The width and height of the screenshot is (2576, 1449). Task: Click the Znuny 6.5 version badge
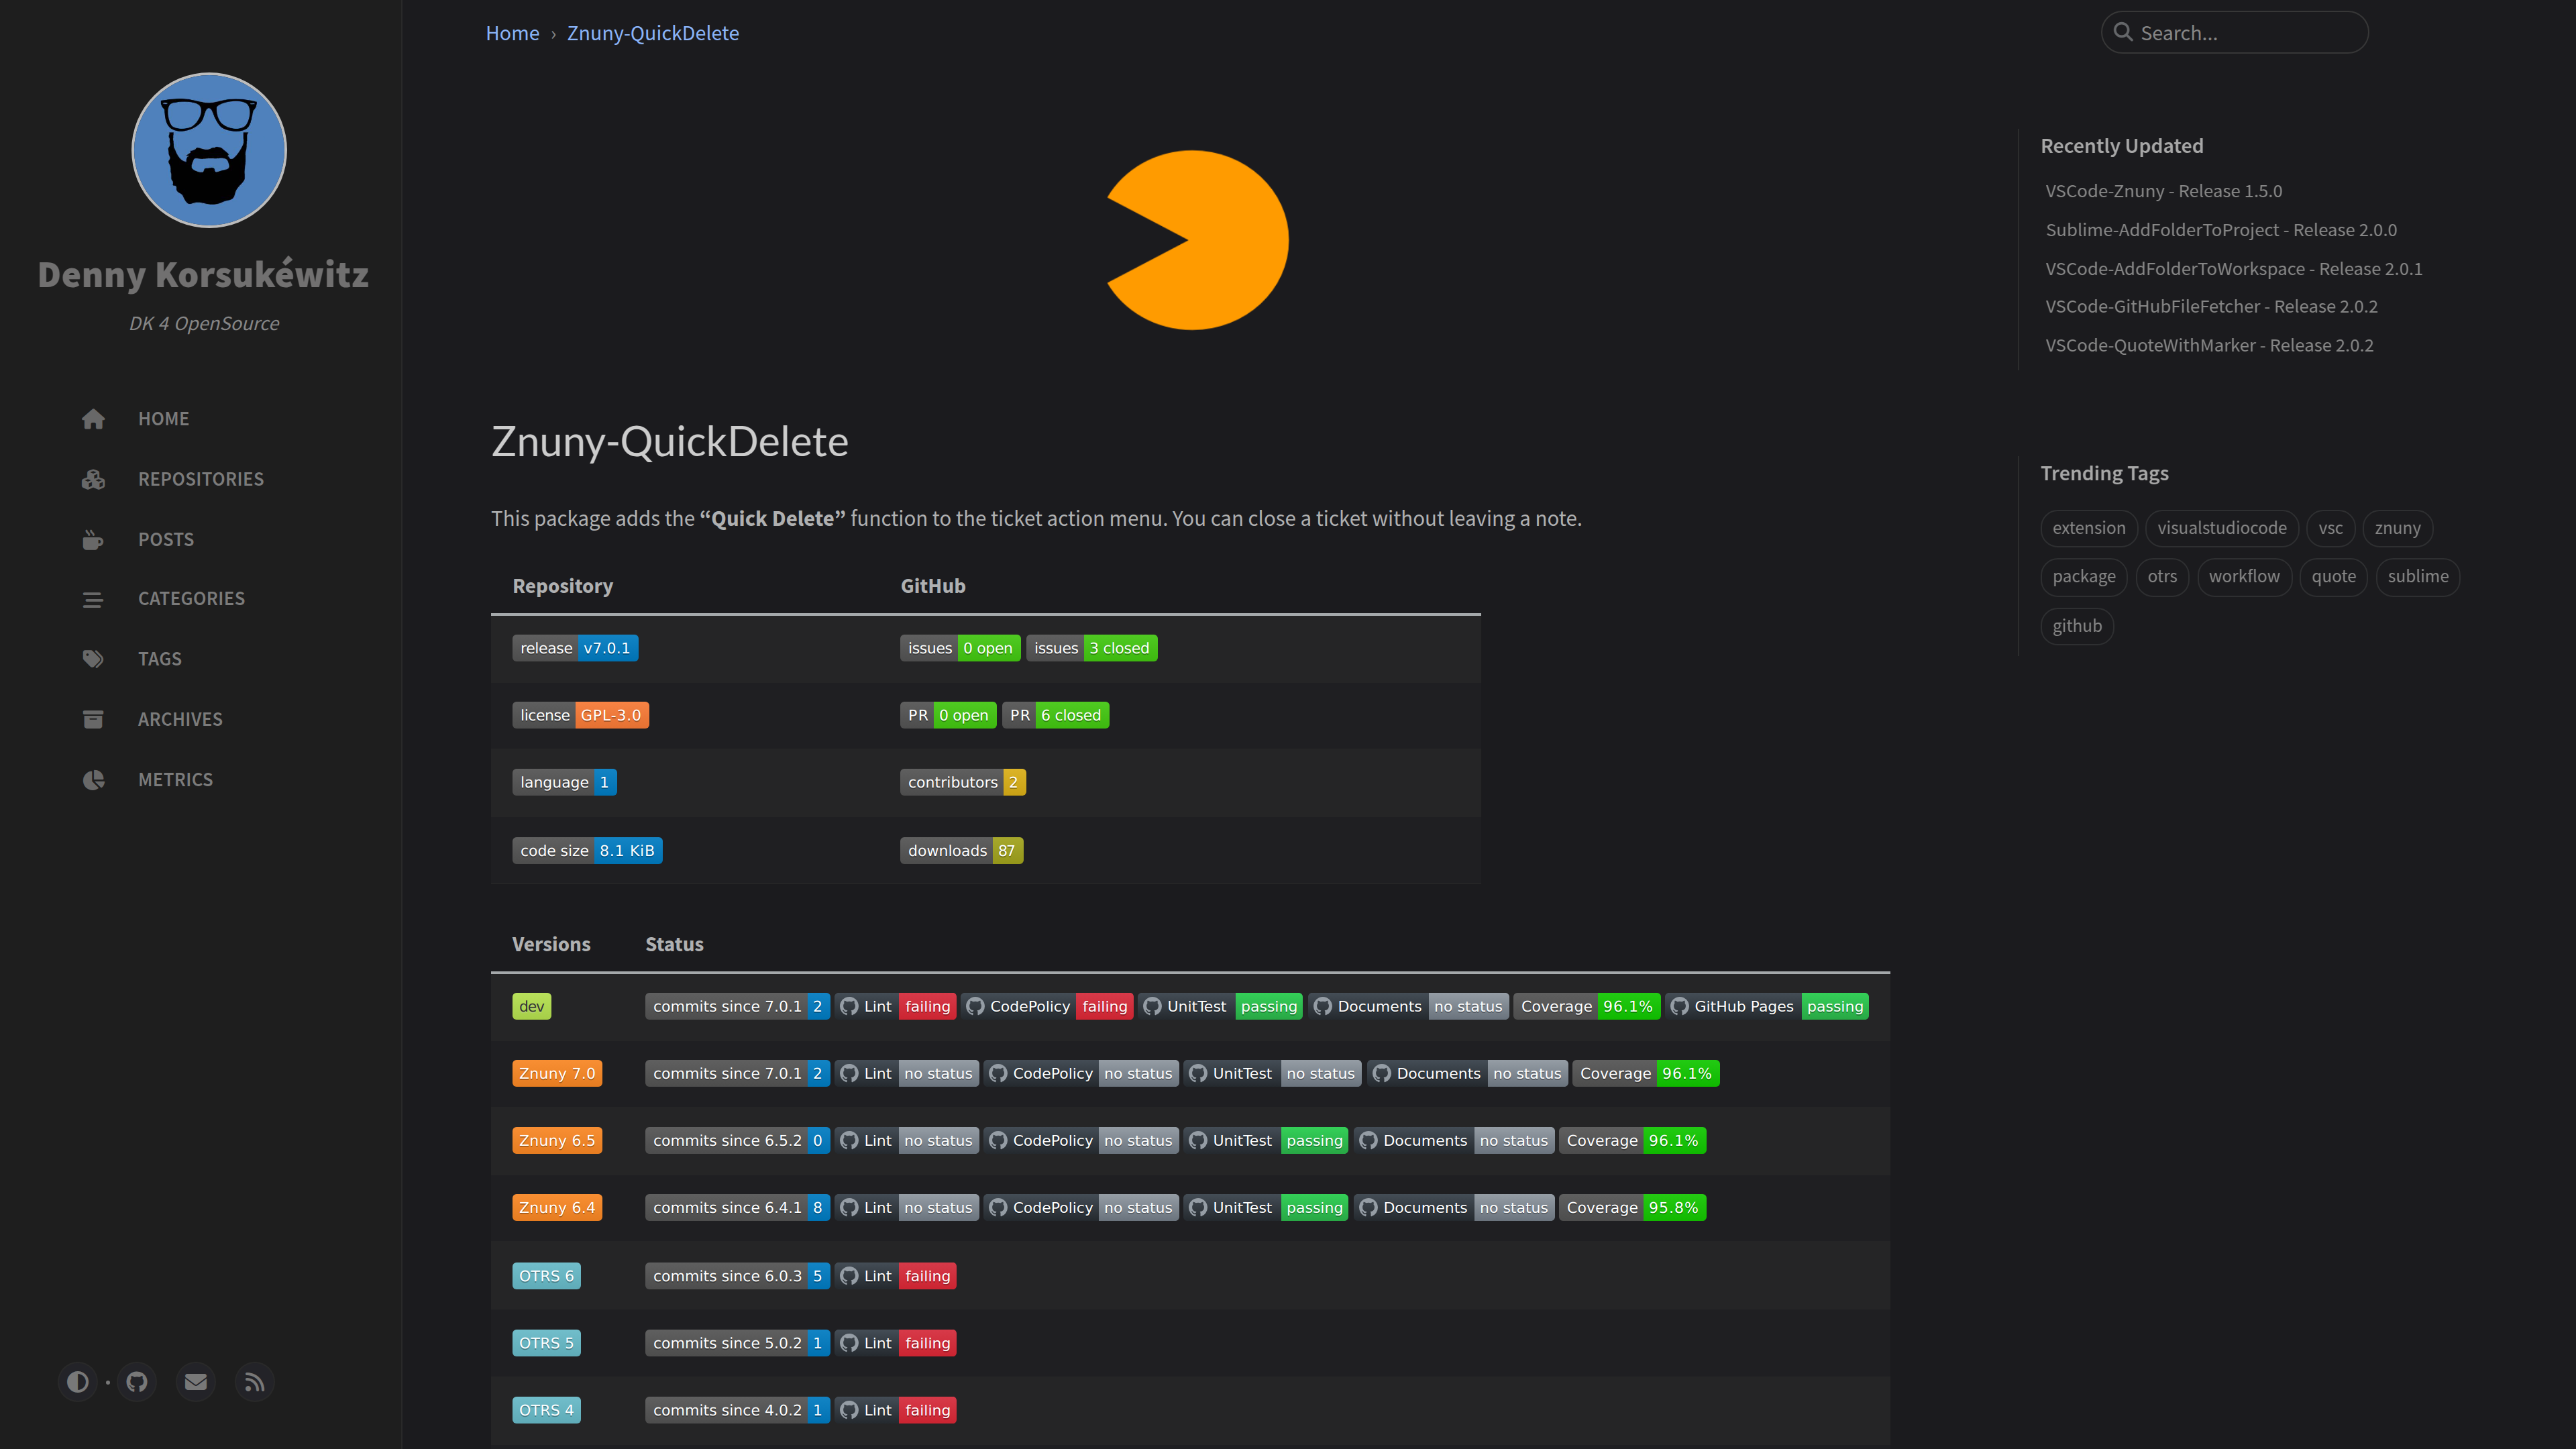pyautogui.click(x=557, y=1140)
